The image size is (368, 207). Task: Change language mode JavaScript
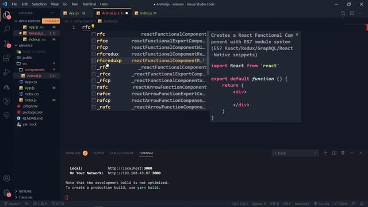tap(302, 204)
